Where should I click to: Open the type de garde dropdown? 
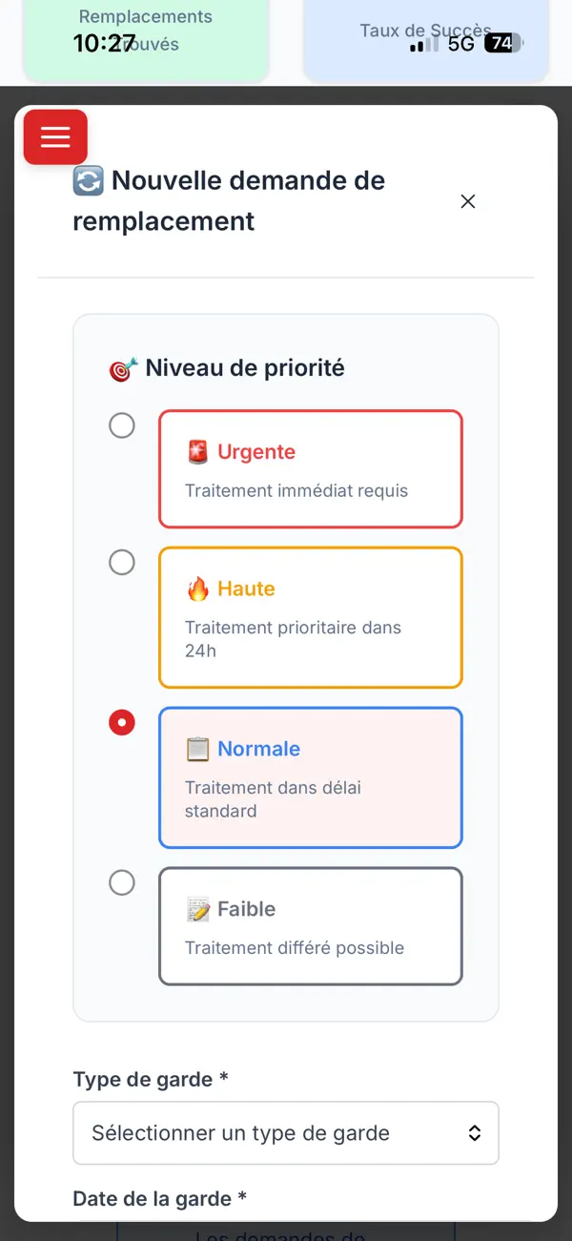click(285, 1132)
